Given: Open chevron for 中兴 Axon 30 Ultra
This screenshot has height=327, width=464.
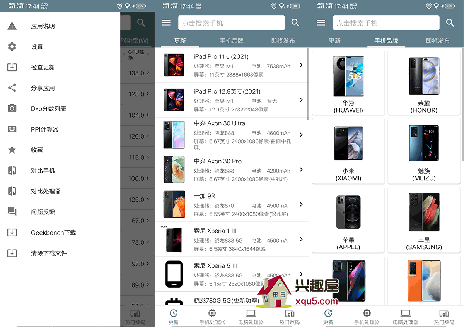Looking at the screenshot, I should [301, 135].
